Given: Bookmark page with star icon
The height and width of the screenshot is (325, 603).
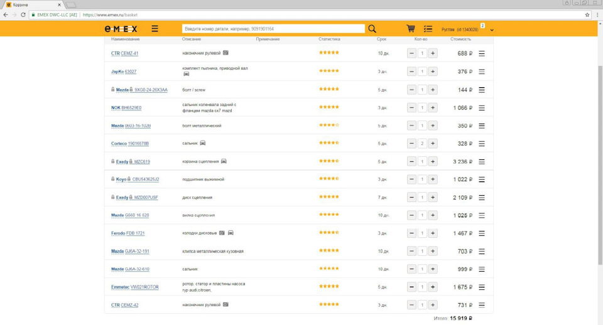Looking at the screenshot, I should pyautogui.click(x=587, y=15).
